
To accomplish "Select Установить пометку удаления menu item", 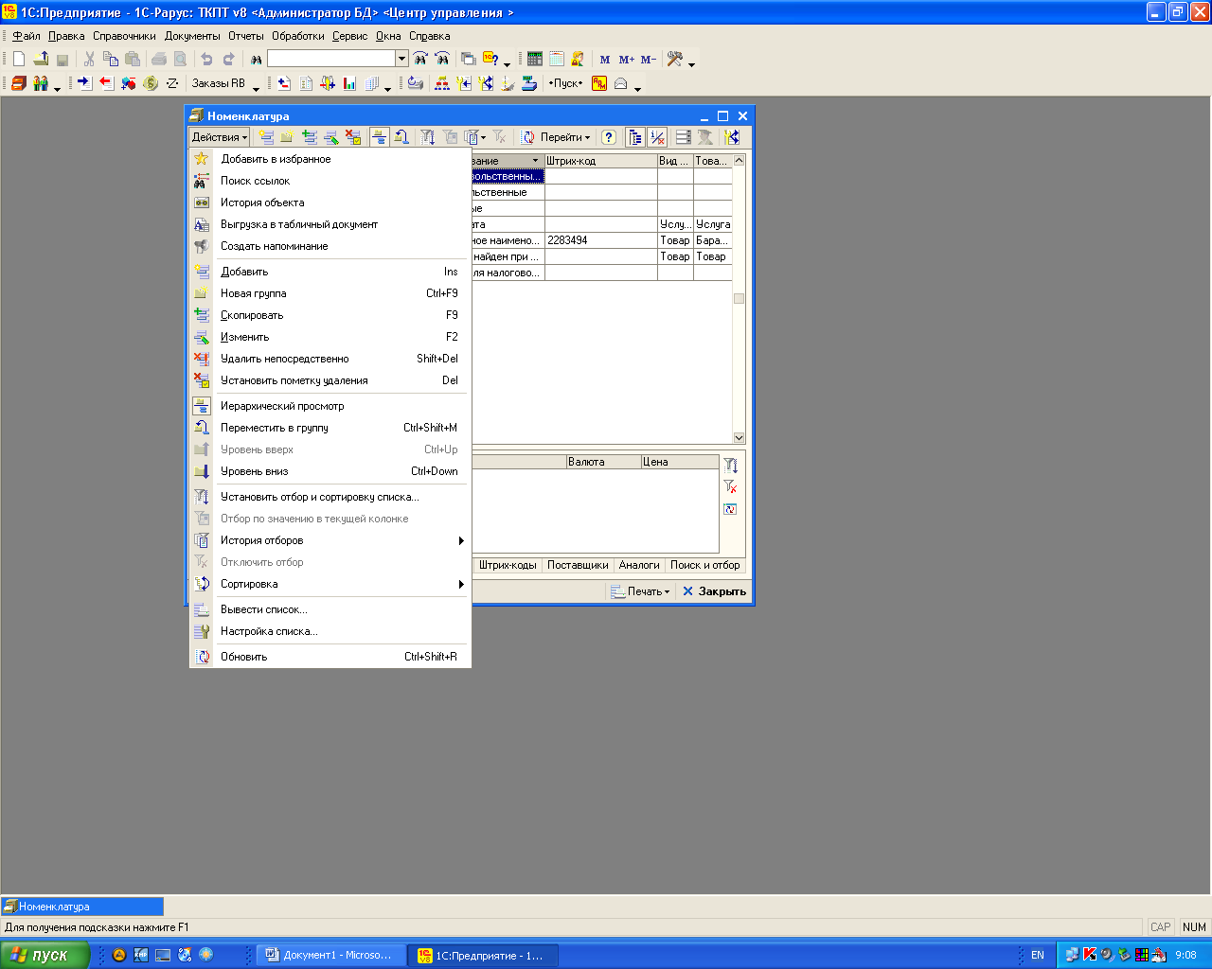I will tap(330, 380).
